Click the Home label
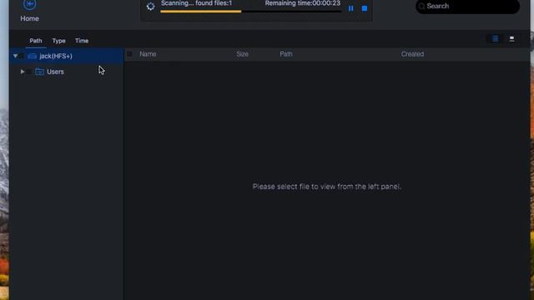Viewport: 534px width, 300px height. pyautogui.click(x=30, y=18)
